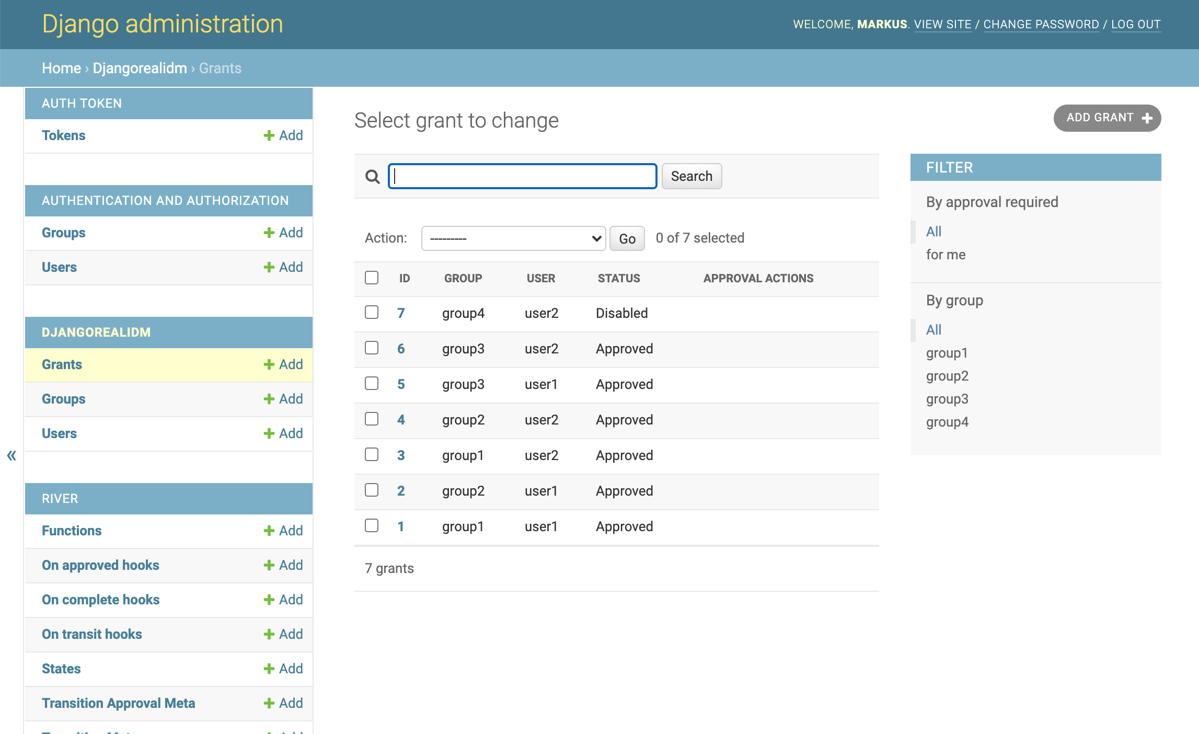Click the grant search text field
This screenshot has width=1199, height=734.
pos(523,176)
